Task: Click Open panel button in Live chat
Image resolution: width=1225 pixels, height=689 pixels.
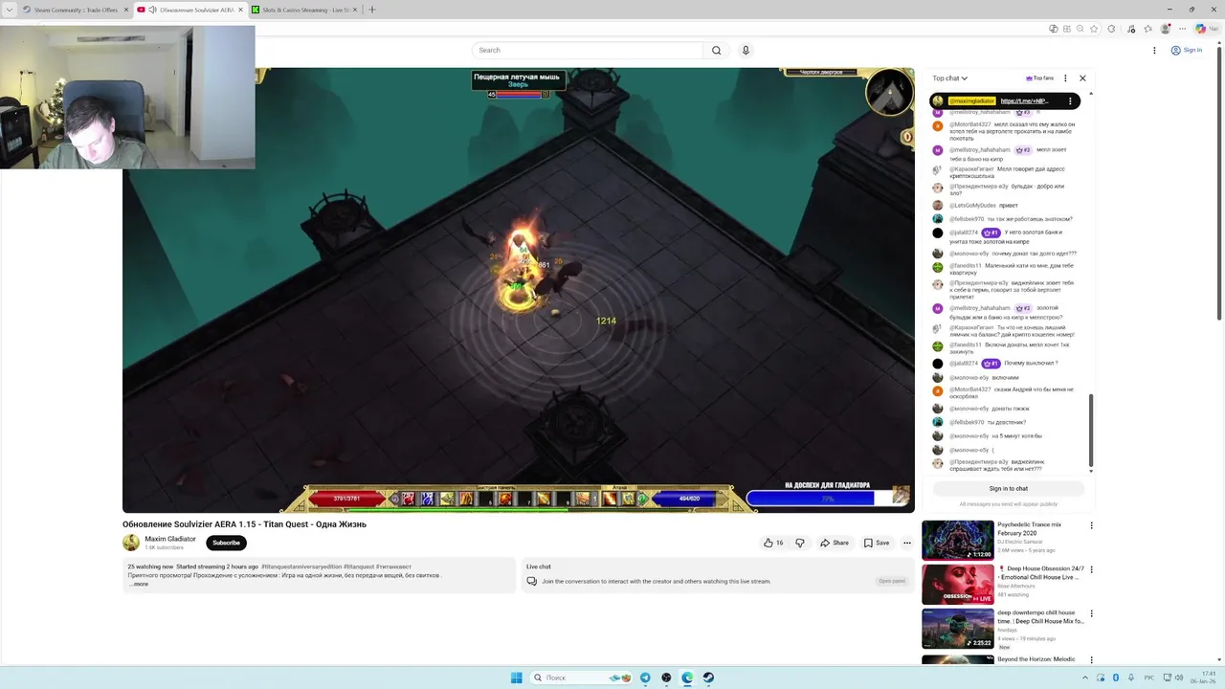Action: (x=891, y=581)
